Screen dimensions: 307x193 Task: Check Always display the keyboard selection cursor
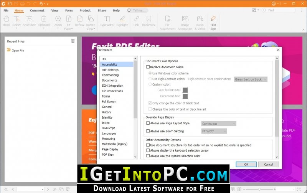pyautogui.click(x=148, y=150)
